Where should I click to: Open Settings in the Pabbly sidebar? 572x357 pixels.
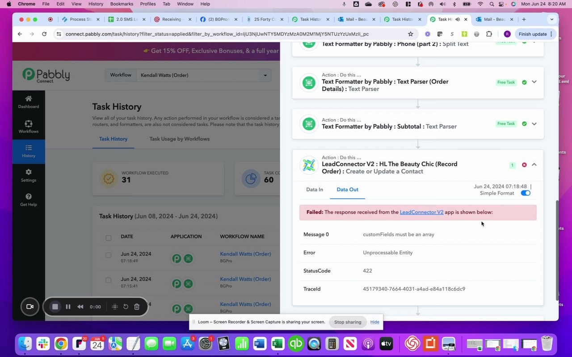[x=29, y=175]
